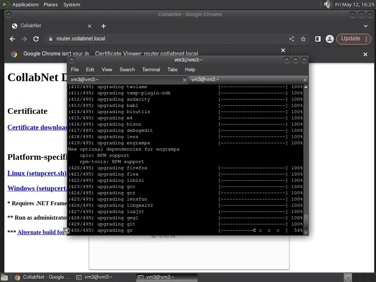Switch to the second vm3@vm3:~ terminal tab
This screenshot has height=282, width=376.
(248, 80)
